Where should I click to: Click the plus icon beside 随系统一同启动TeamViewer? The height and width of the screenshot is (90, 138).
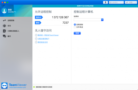coord(36,35)
